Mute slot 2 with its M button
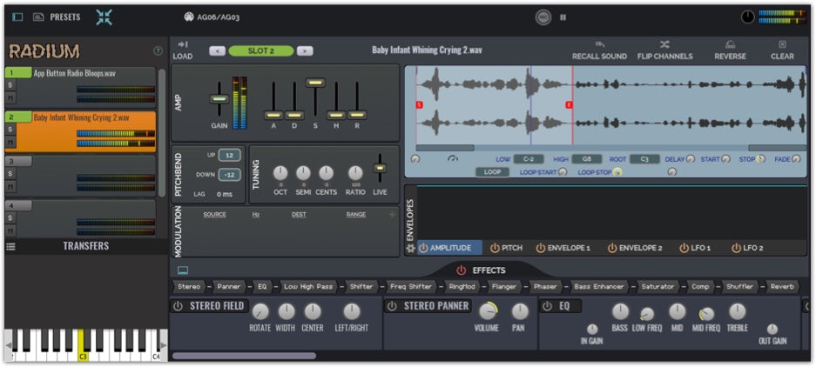Image resolution: width=816 pixels, height=367 pixels. click(10, 142)
